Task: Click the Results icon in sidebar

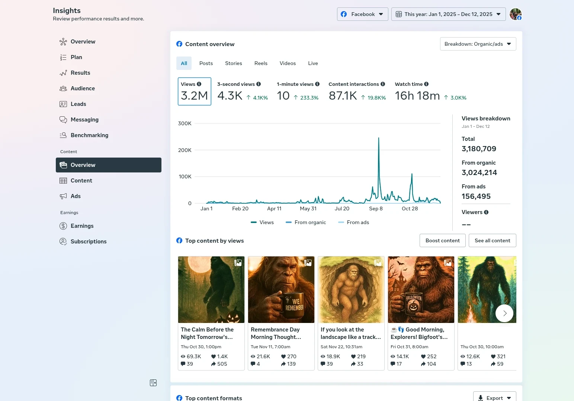Action: point(63,73)
